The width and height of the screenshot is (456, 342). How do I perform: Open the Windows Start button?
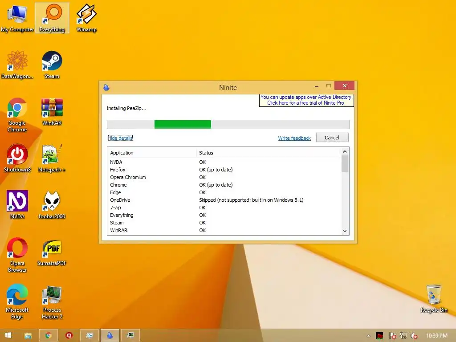(8, 335)
